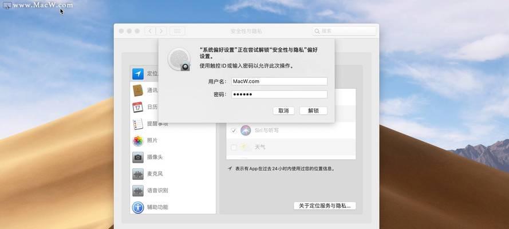The image size is (509, 229).
Task: Click the 用户名 field containing MacW.com
Action: (279, 81)
